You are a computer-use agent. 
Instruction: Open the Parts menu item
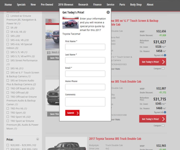pos(122,5)
